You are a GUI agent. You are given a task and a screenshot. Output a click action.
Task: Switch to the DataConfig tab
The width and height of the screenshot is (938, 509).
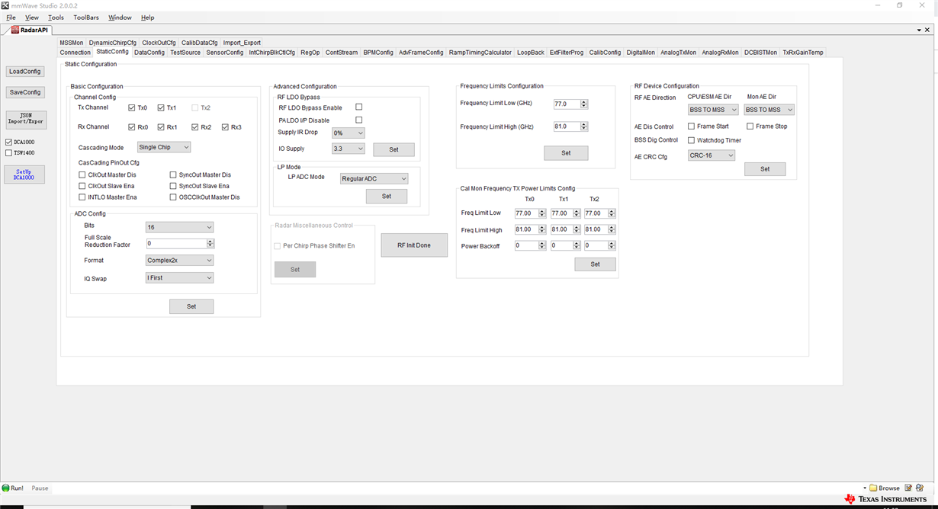pos(149,53)
